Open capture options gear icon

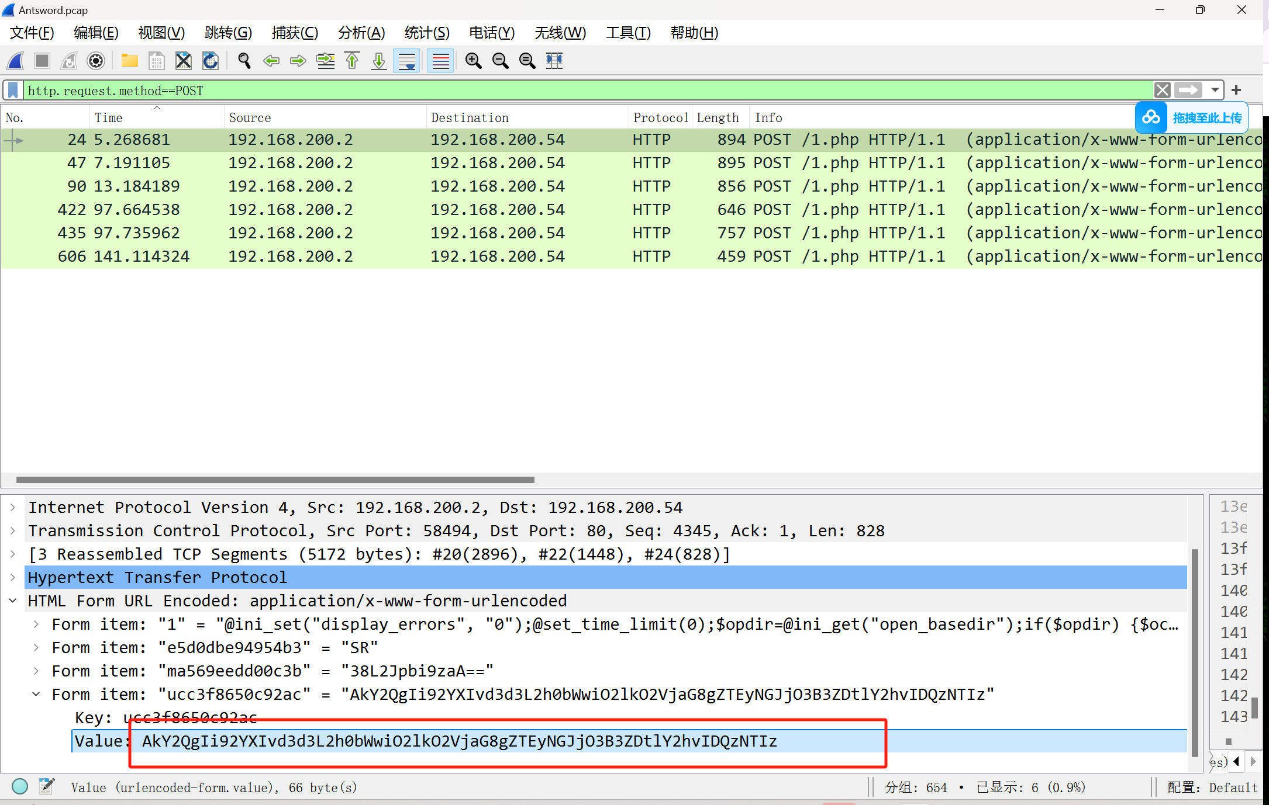click(96, 61)
